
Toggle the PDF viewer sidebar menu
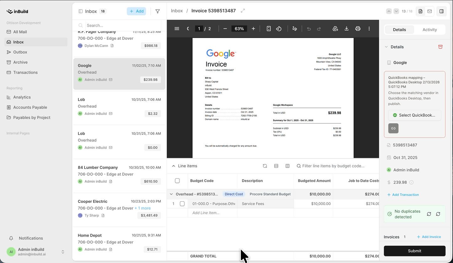click(177, 28)
